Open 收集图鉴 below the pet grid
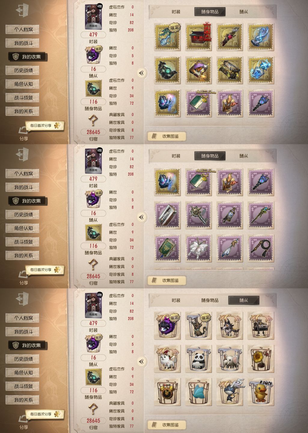 coord(167,425)
